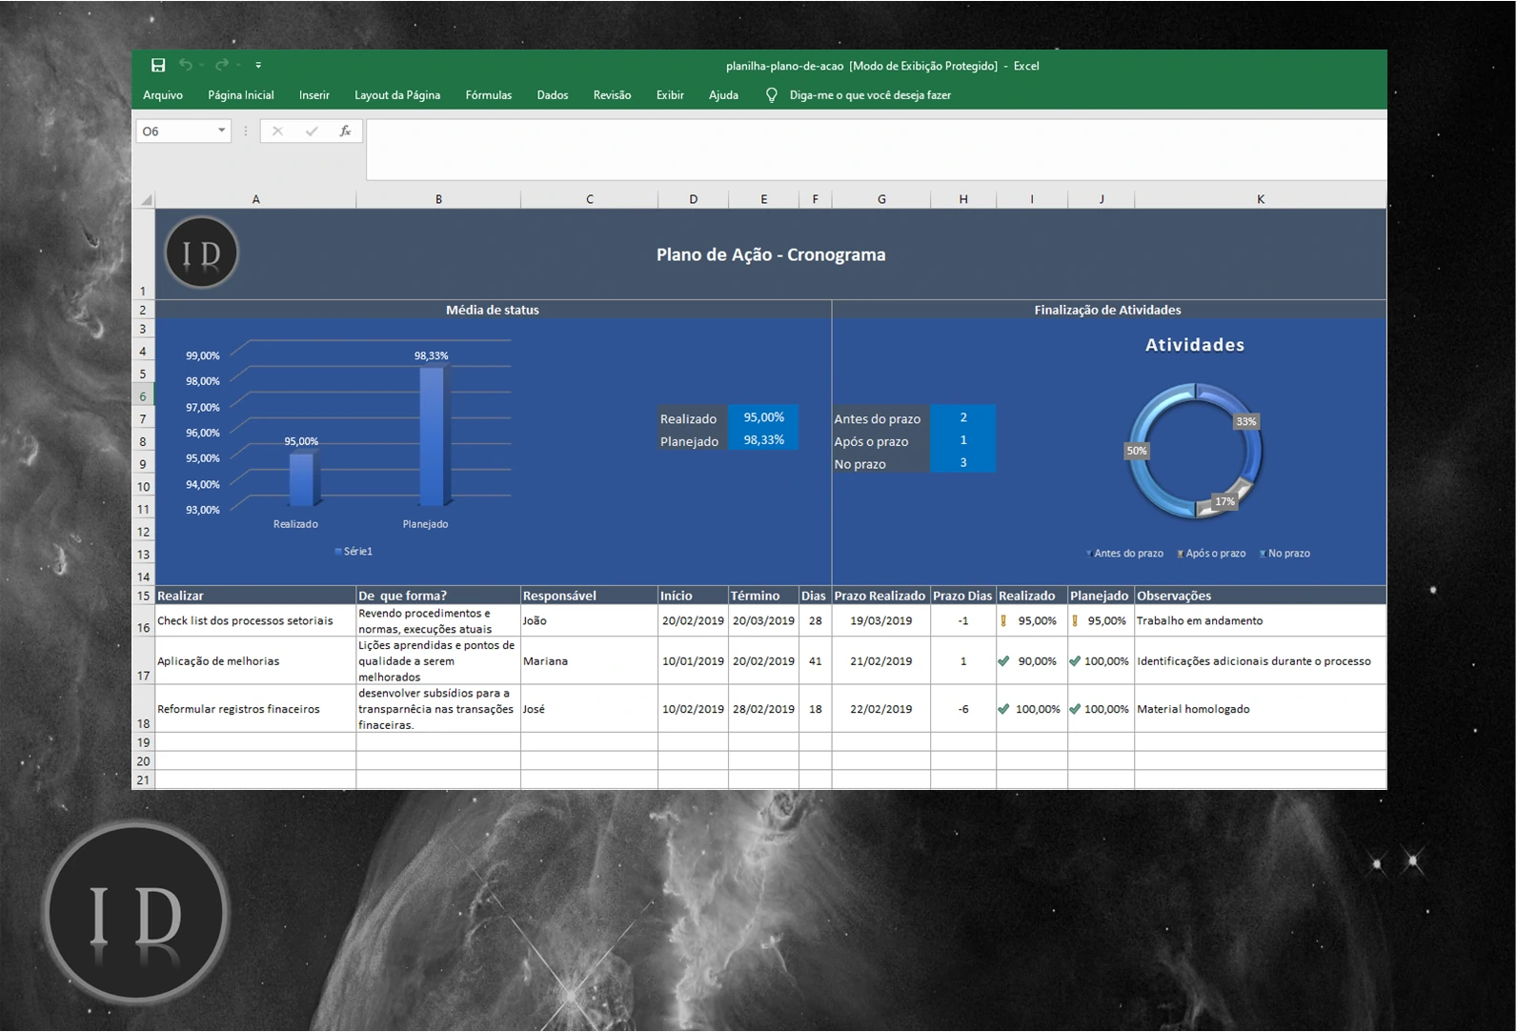Viewport: 1517px width, 1032px height.
Task: Select the Planejado bar in the chart
Action: click(432, 435)
